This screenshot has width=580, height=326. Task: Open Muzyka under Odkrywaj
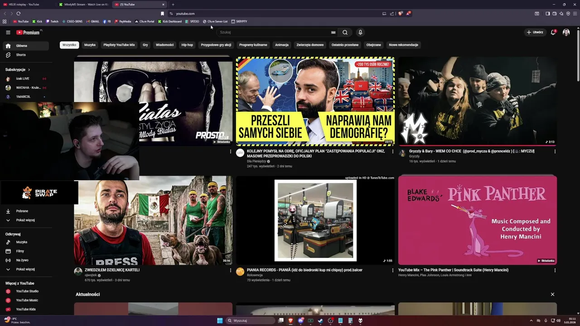(x=26, y=242)
